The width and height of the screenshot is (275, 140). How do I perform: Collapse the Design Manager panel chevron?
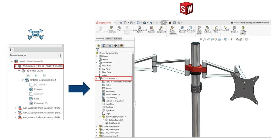[x=62, y=46]
